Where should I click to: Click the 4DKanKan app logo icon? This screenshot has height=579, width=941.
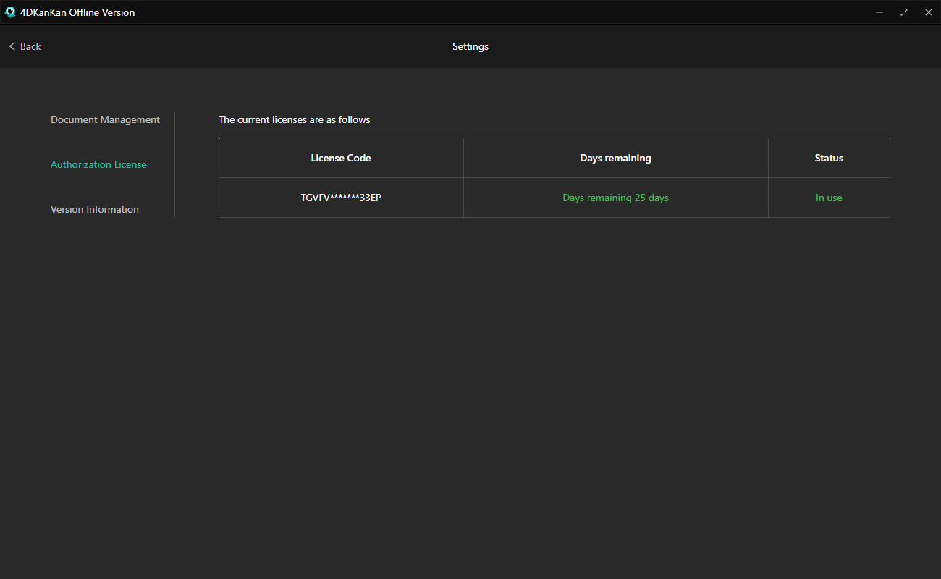tap(10, 12)
